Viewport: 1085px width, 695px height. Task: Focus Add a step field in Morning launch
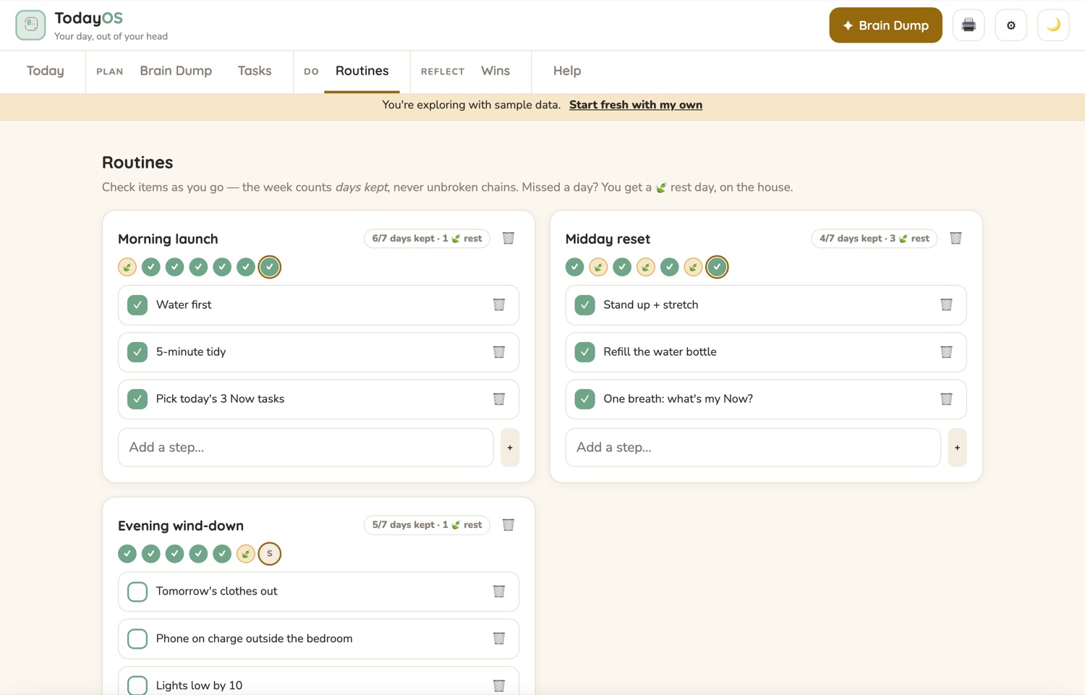coord(306,448)
